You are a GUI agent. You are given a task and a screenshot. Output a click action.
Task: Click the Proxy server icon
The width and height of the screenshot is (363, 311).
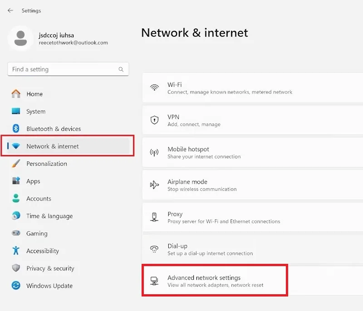coord(154,217)
